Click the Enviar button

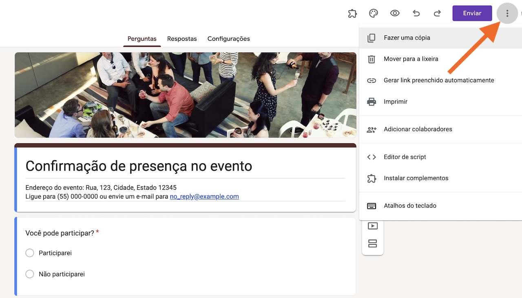(x=472, y=13)
